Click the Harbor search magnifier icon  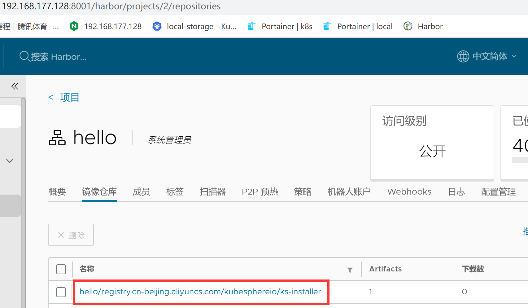[x=24, y=56]
